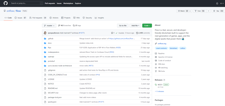Star the repository
Image resolution: width=225 pixels, height=106 pixels.
[x=218, y=11]
